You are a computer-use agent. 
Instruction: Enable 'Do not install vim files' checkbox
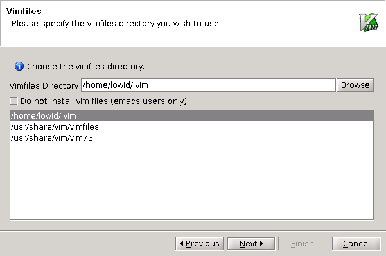click(13, 101)
